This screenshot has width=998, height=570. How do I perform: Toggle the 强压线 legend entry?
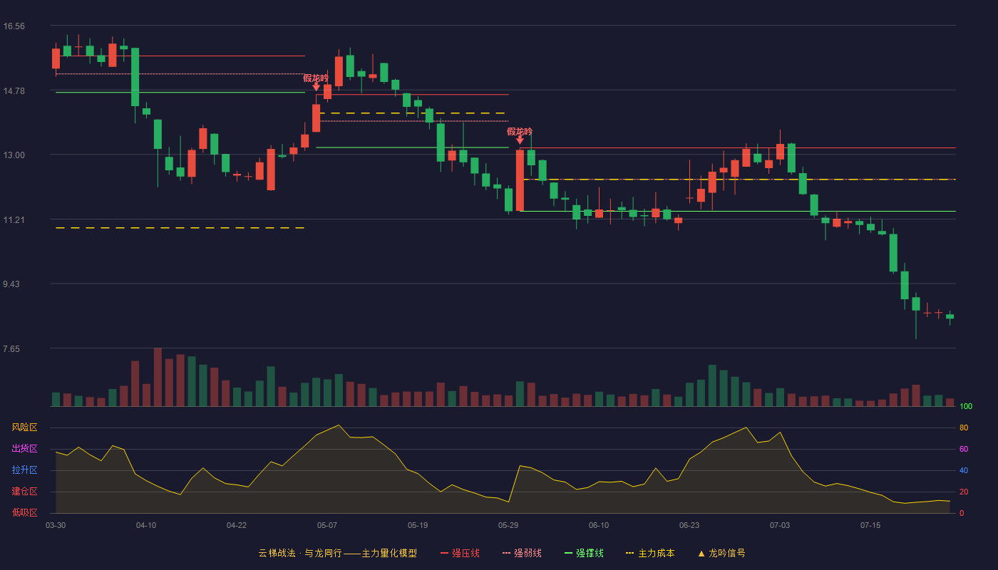click(x=460, y=553)
